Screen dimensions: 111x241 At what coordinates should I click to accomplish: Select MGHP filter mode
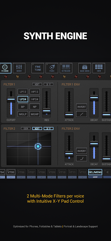pyautogui.click(x=35, y=114)
